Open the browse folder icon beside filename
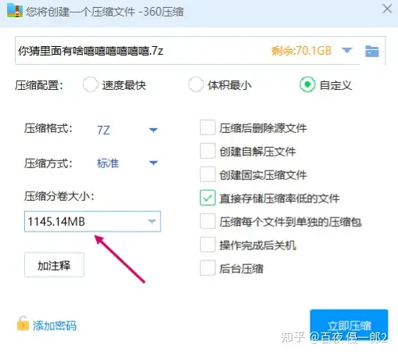 [x=372, y=51]
